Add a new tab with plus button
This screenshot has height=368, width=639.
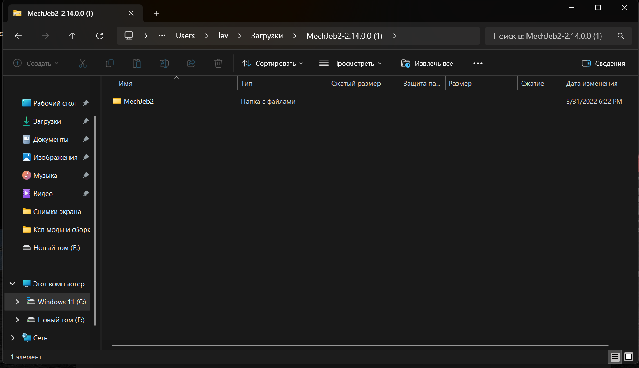pyautogui.click(x=156, y=14)
